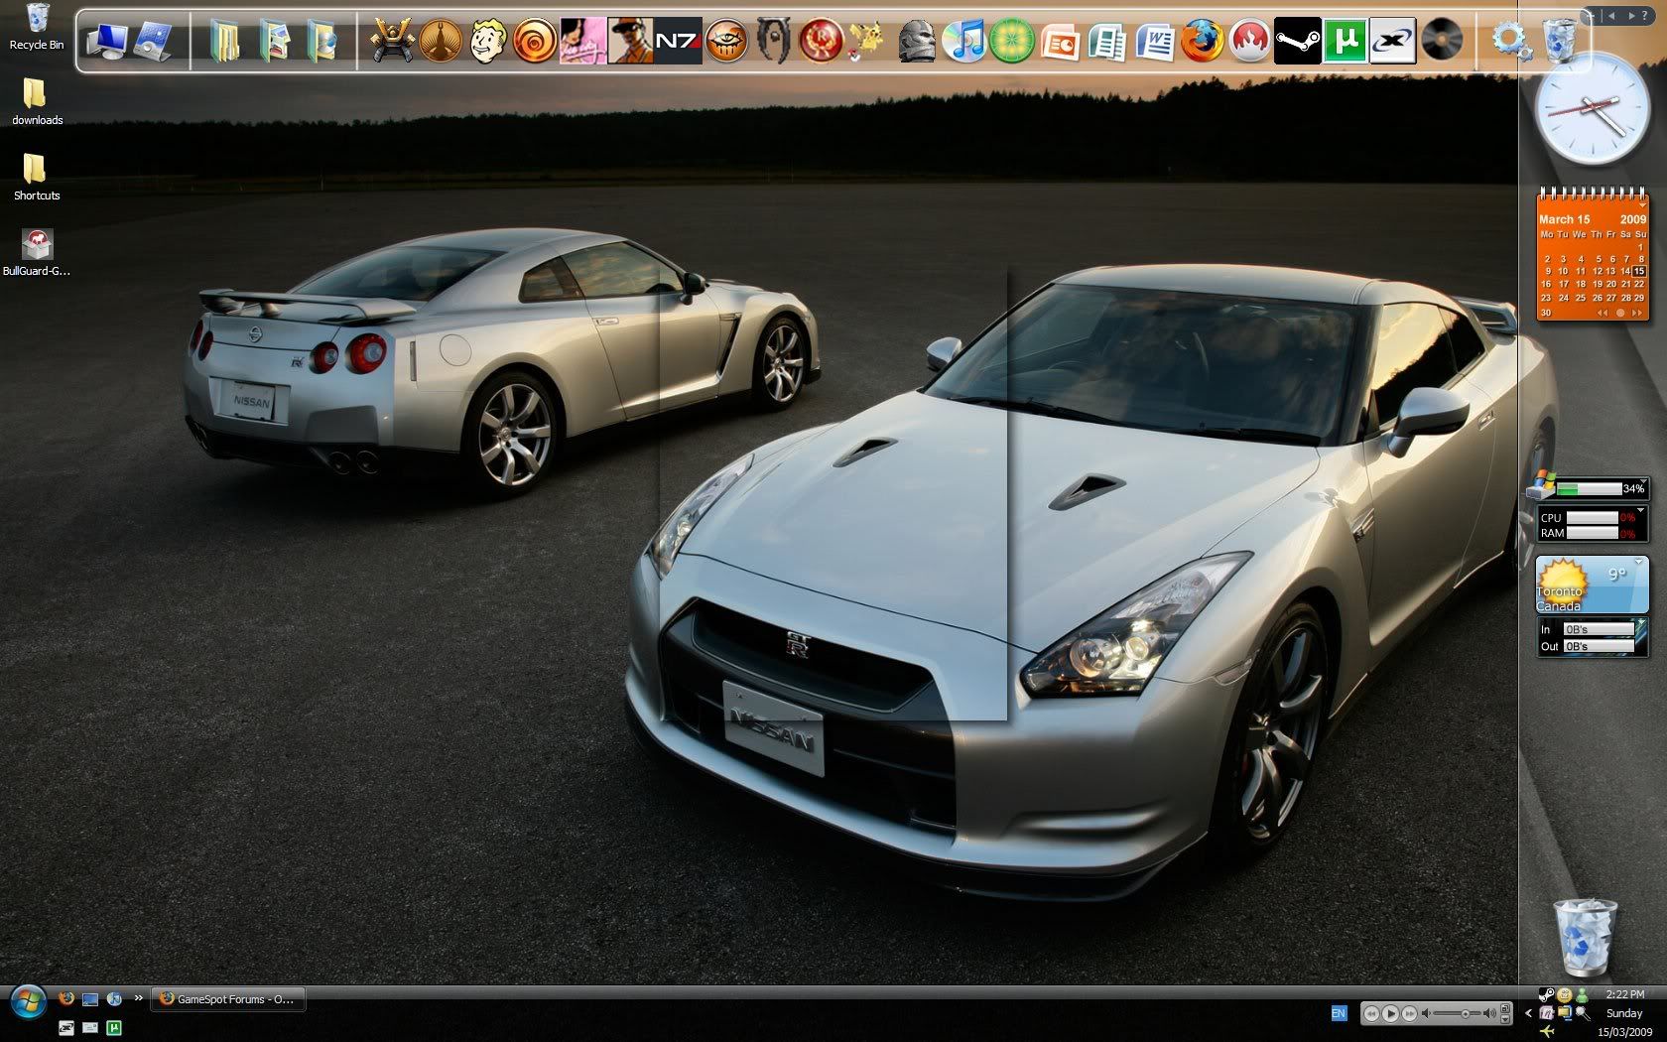Launch Mass Effect N7 shortcut
Screen dimensions: 1667x1042
tap(678, 41)
